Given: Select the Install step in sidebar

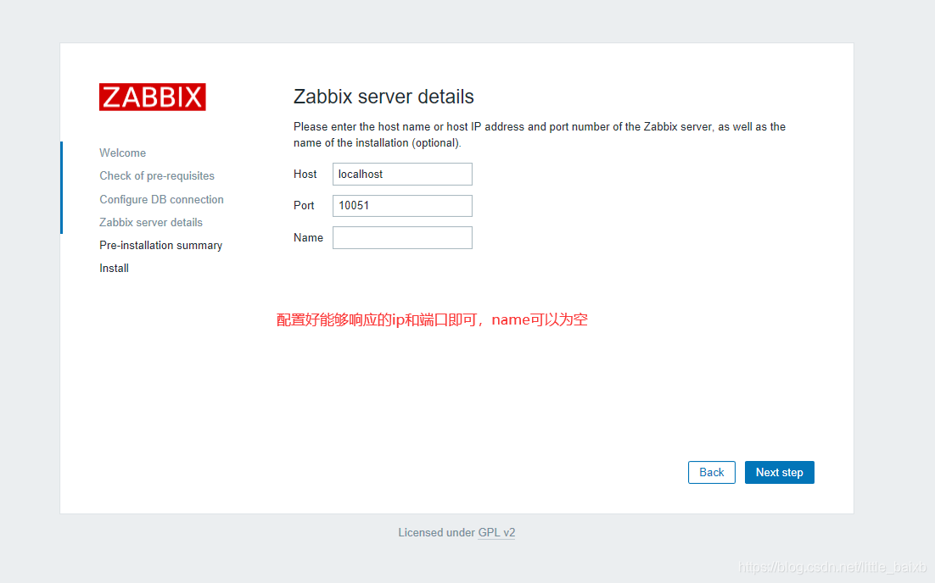Looking at the screenshot, I should (x=114, y=268).
